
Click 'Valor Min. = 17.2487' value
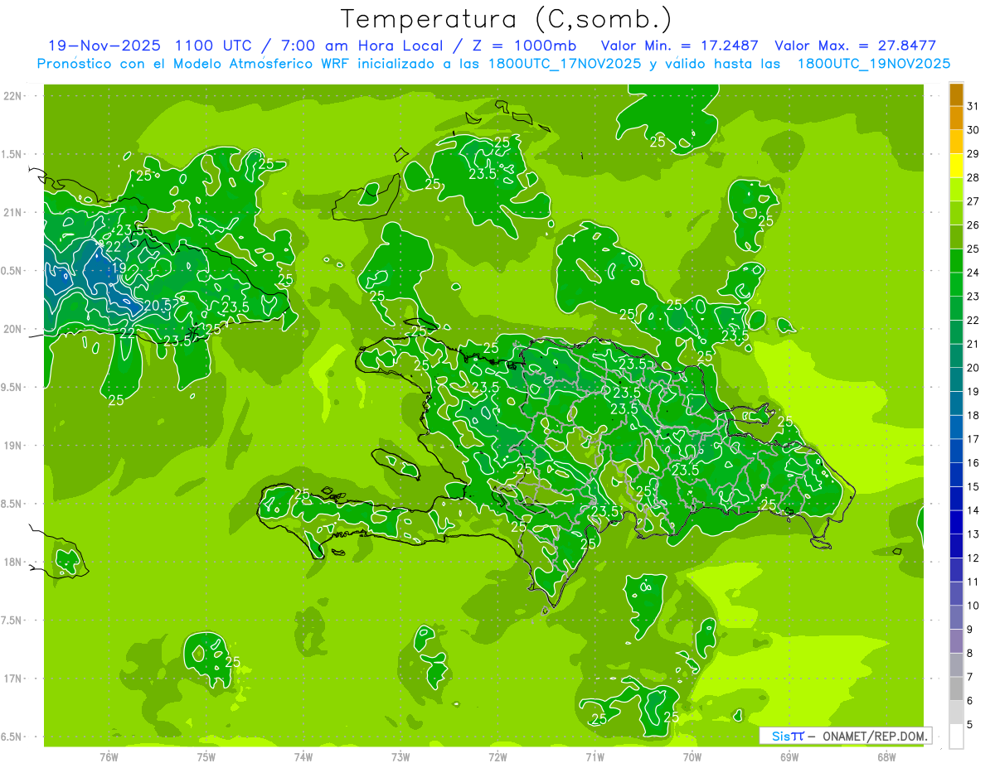pos(680,46)
